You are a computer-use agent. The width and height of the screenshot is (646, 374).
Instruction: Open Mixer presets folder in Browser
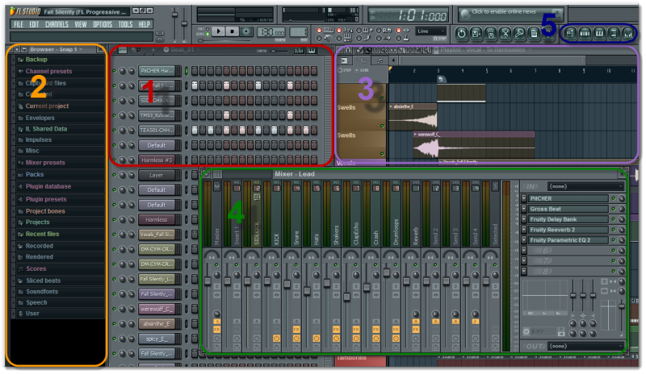44,162
